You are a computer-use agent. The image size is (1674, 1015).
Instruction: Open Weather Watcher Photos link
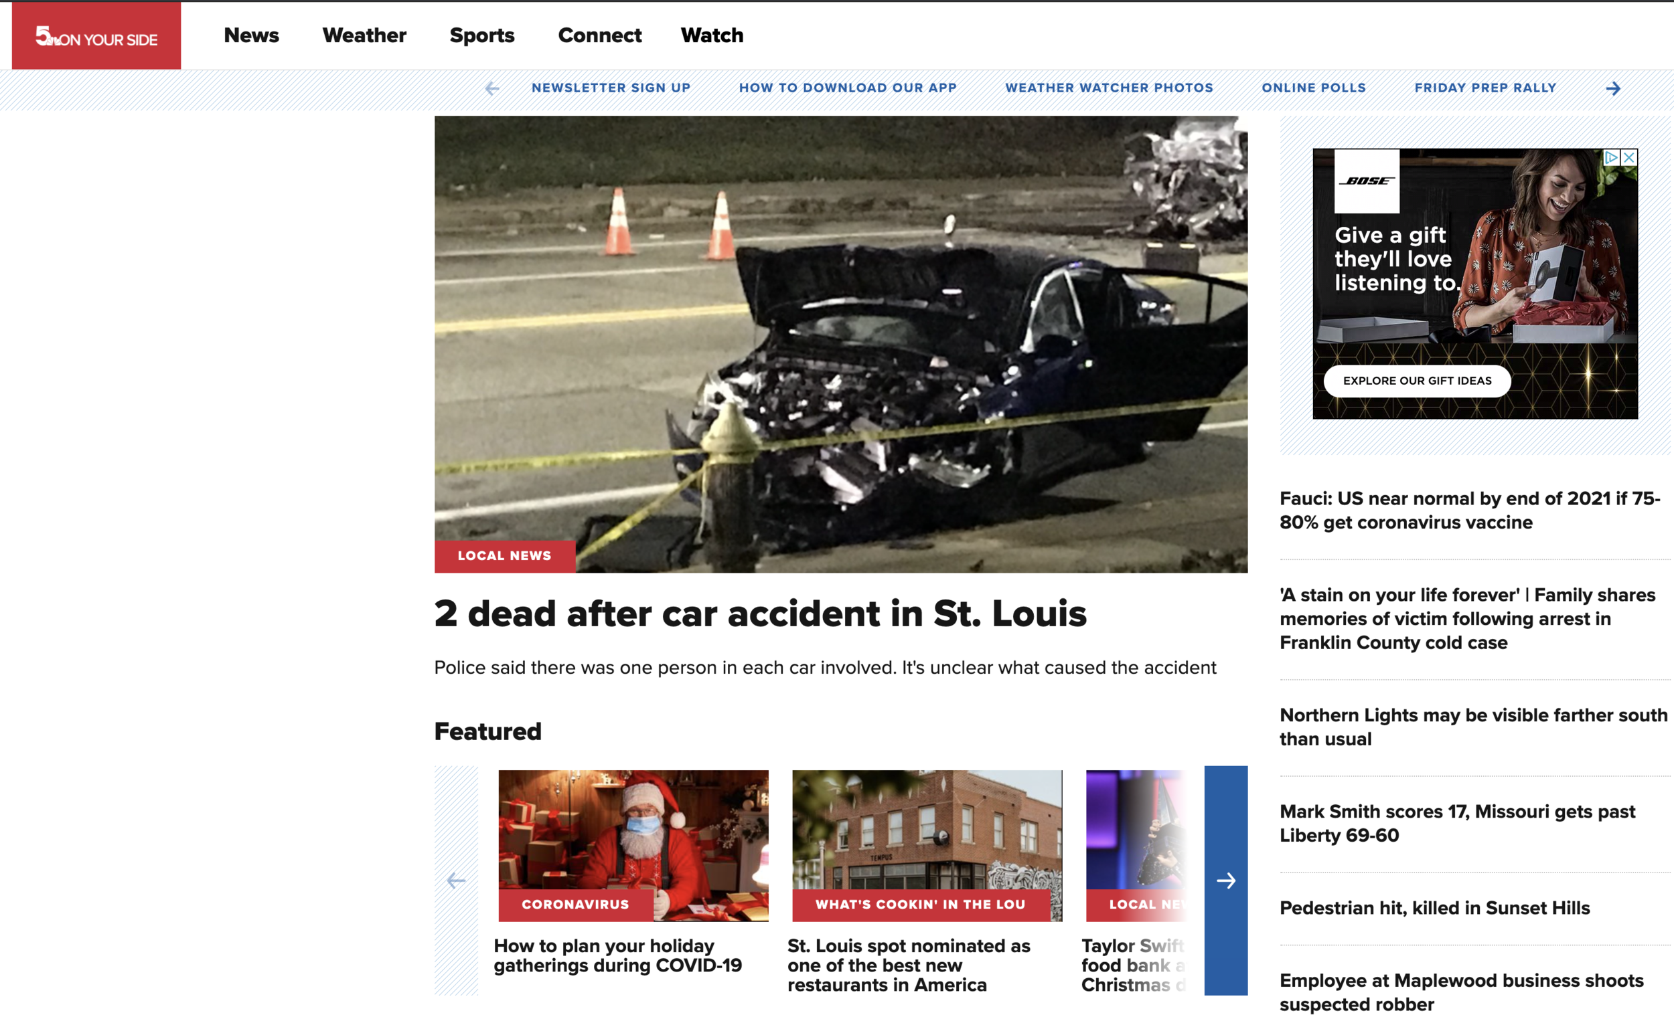[1108, 88]
